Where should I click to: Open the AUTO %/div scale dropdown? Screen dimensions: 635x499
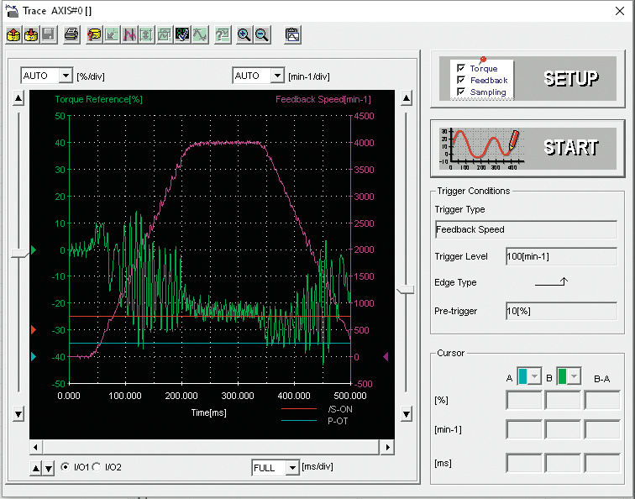click(x=66, y=76)
